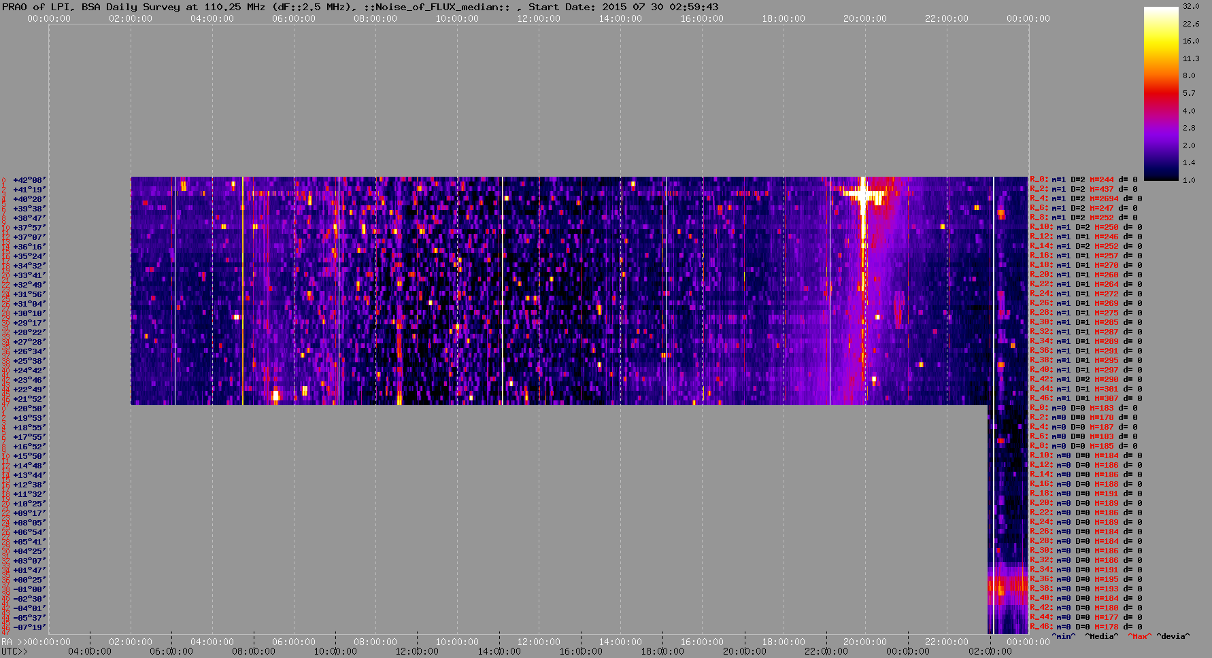Click the red '^Max^' legend label

point(1139,636)
